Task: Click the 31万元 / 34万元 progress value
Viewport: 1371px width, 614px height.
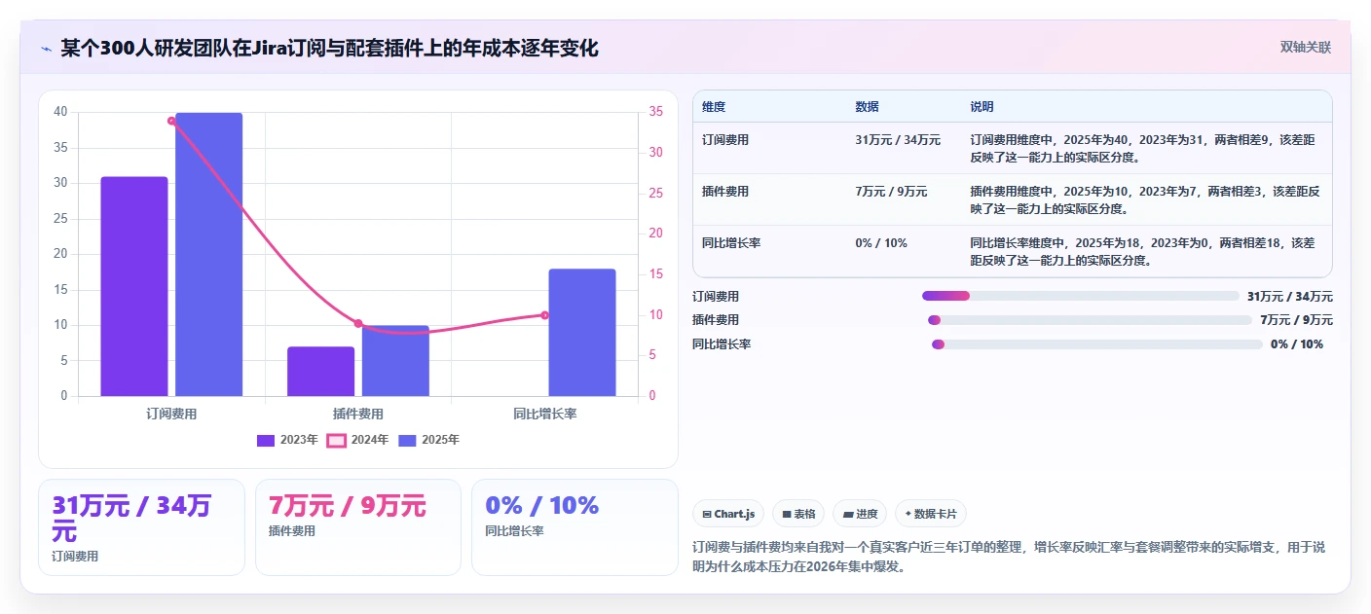Action: point(1290,297)
